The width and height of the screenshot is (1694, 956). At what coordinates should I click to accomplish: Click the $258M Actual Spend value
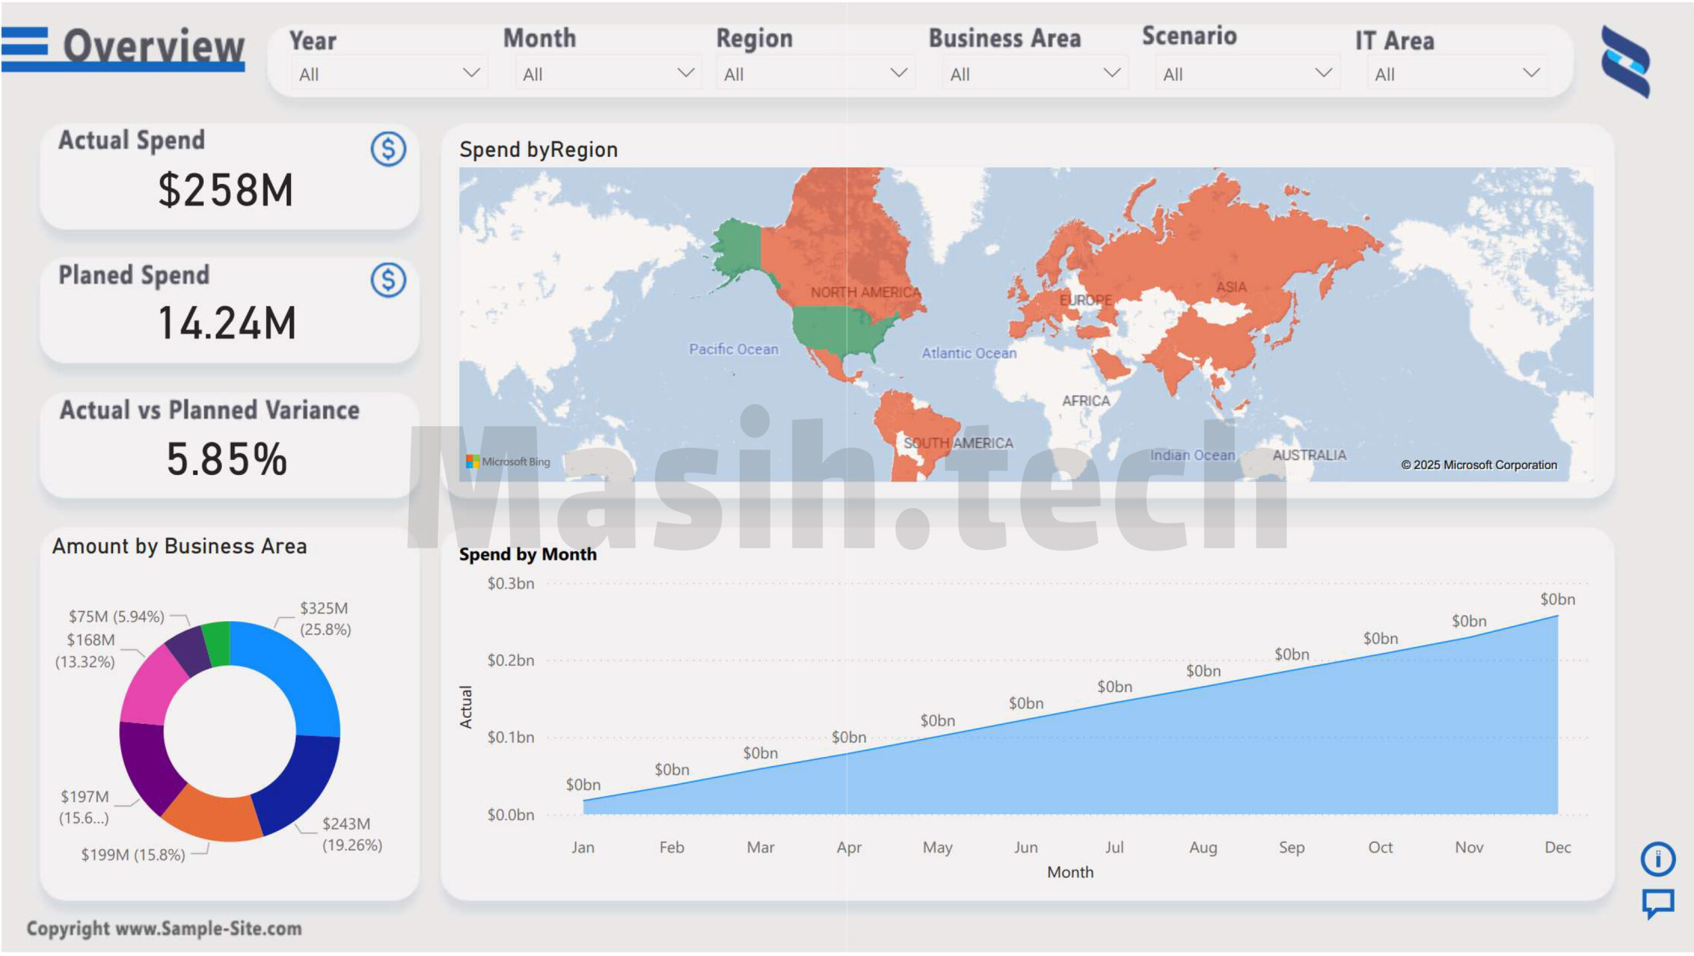[226, 191]
